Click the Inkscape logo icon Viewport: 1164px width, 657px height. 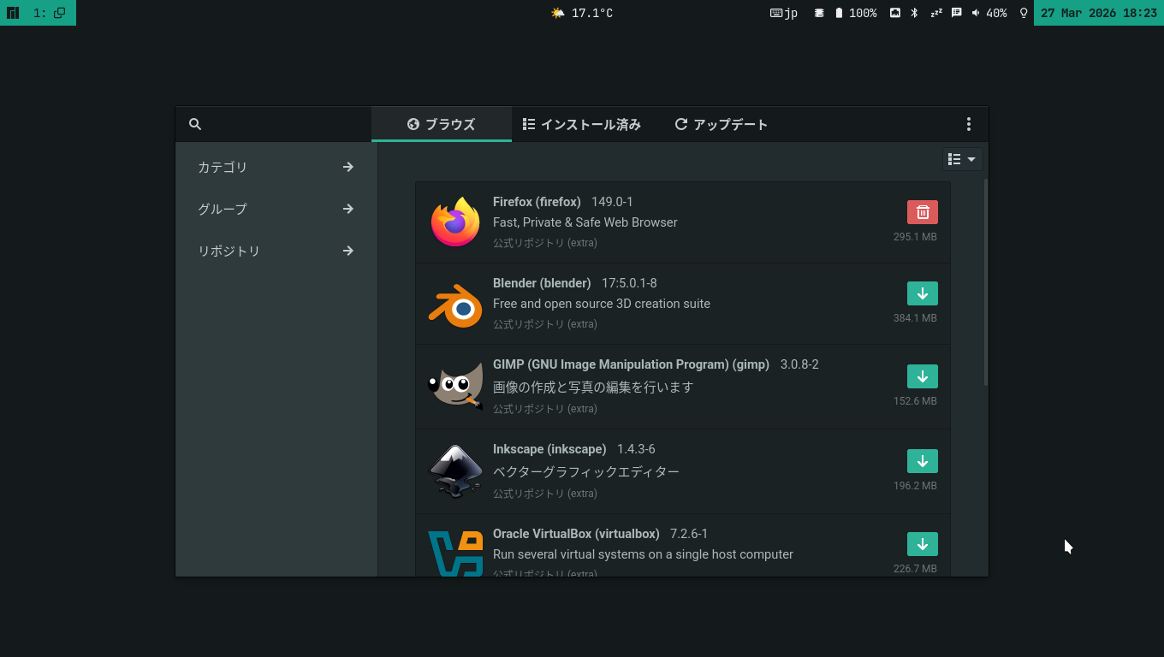[x=455, y=471]
